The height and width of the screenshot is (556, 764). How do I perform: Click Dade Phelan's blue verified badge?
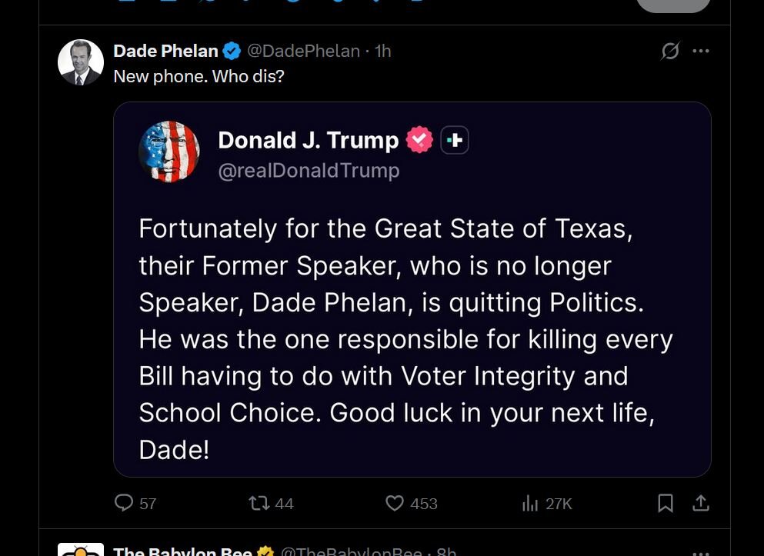tap(232, 52)
